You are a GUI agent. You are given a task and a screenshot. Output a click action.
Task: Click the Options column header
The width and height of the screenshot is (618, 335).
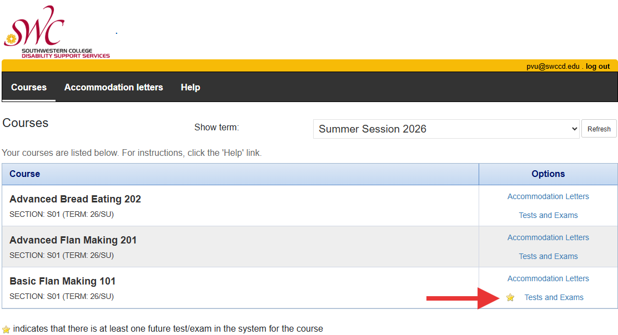[548, 174]
